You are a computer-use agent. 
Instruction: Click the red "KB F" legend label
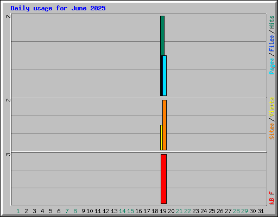[x=271, y=198]
